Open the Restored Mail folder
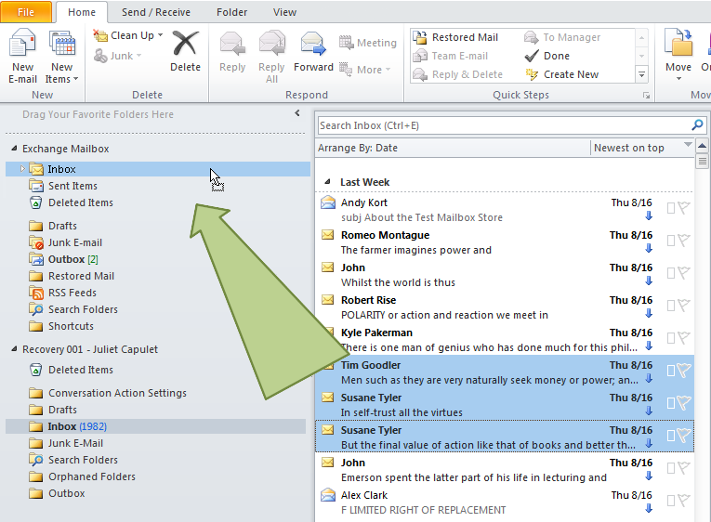 81,276
